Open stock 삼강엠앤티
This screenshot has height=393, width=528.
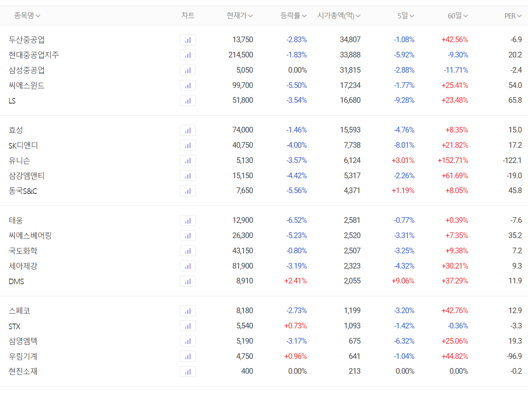pos(27,176)
